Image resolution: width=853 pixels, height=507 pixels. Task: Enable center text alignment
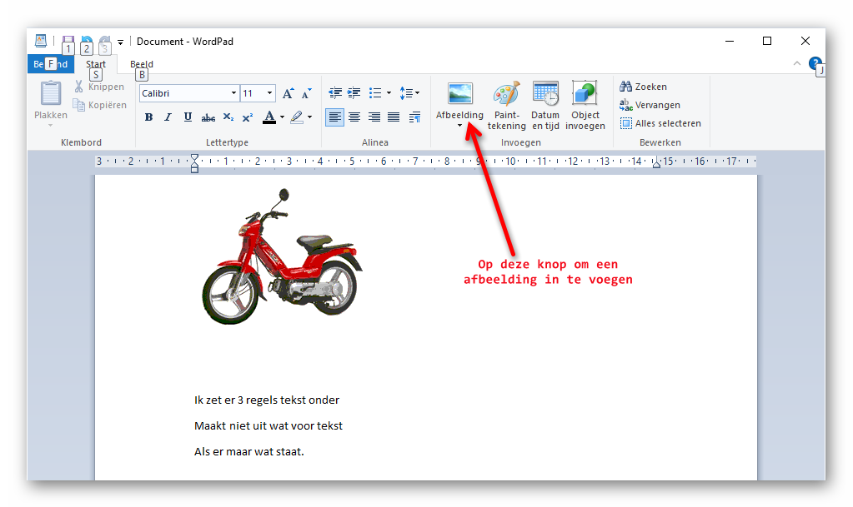click(x=354, y=117)
